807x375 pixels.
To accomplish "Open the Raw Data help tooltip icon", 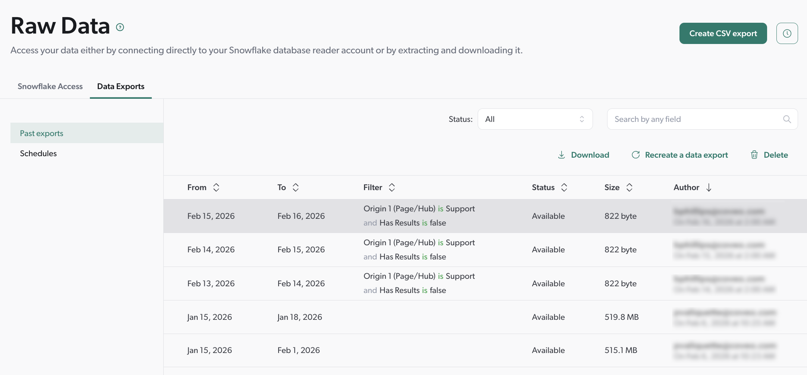I will 120,27.
